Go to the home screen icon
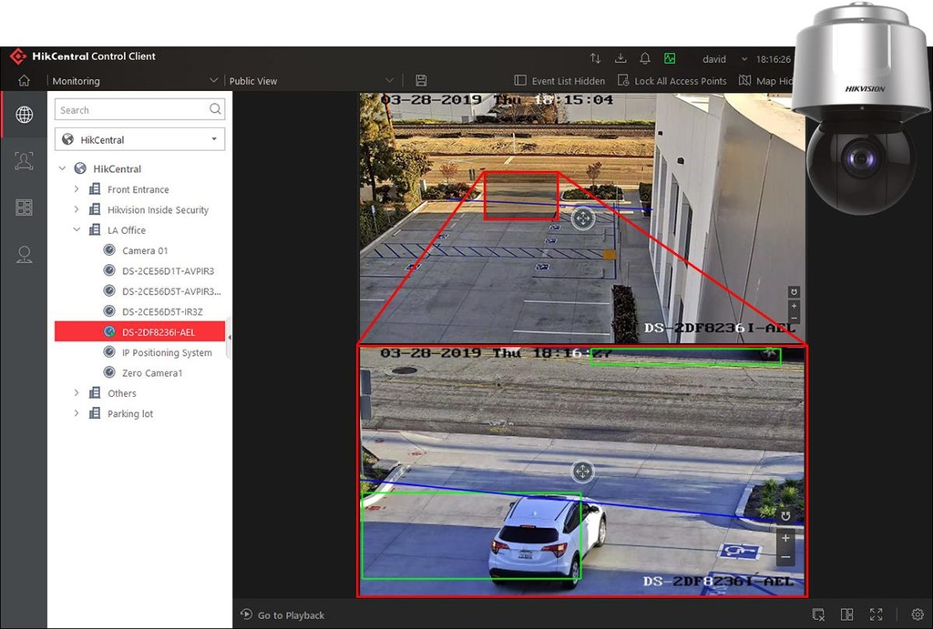Image resolution: width=933 pixels, height=629 pixels. [24, 80]
